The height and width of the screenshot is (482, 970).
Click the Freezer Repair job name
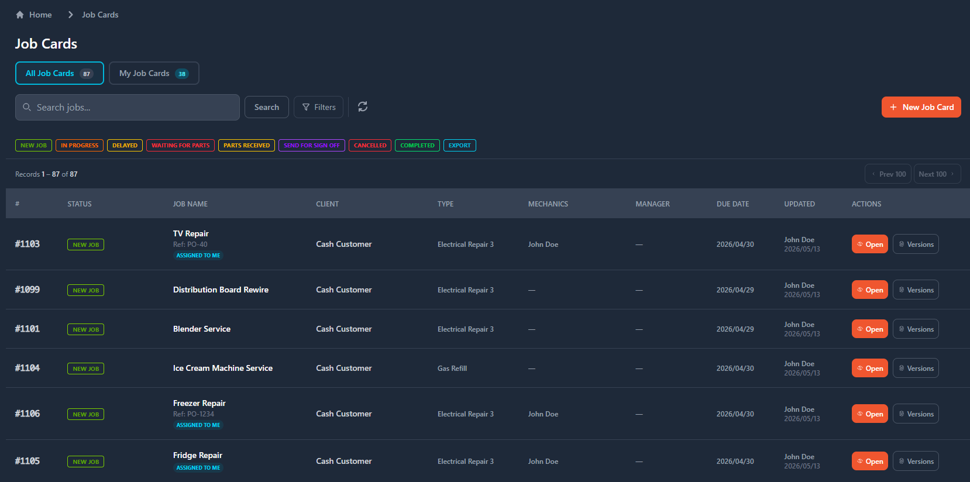pyautogui.click(x=199, y=403)
